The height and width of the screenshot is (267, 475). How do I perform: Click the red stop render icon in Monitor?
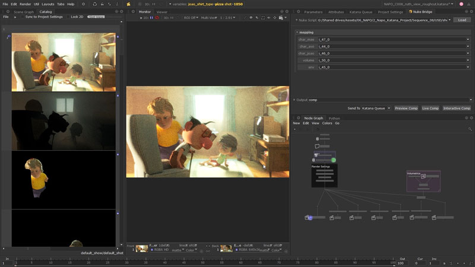(157, 18)
